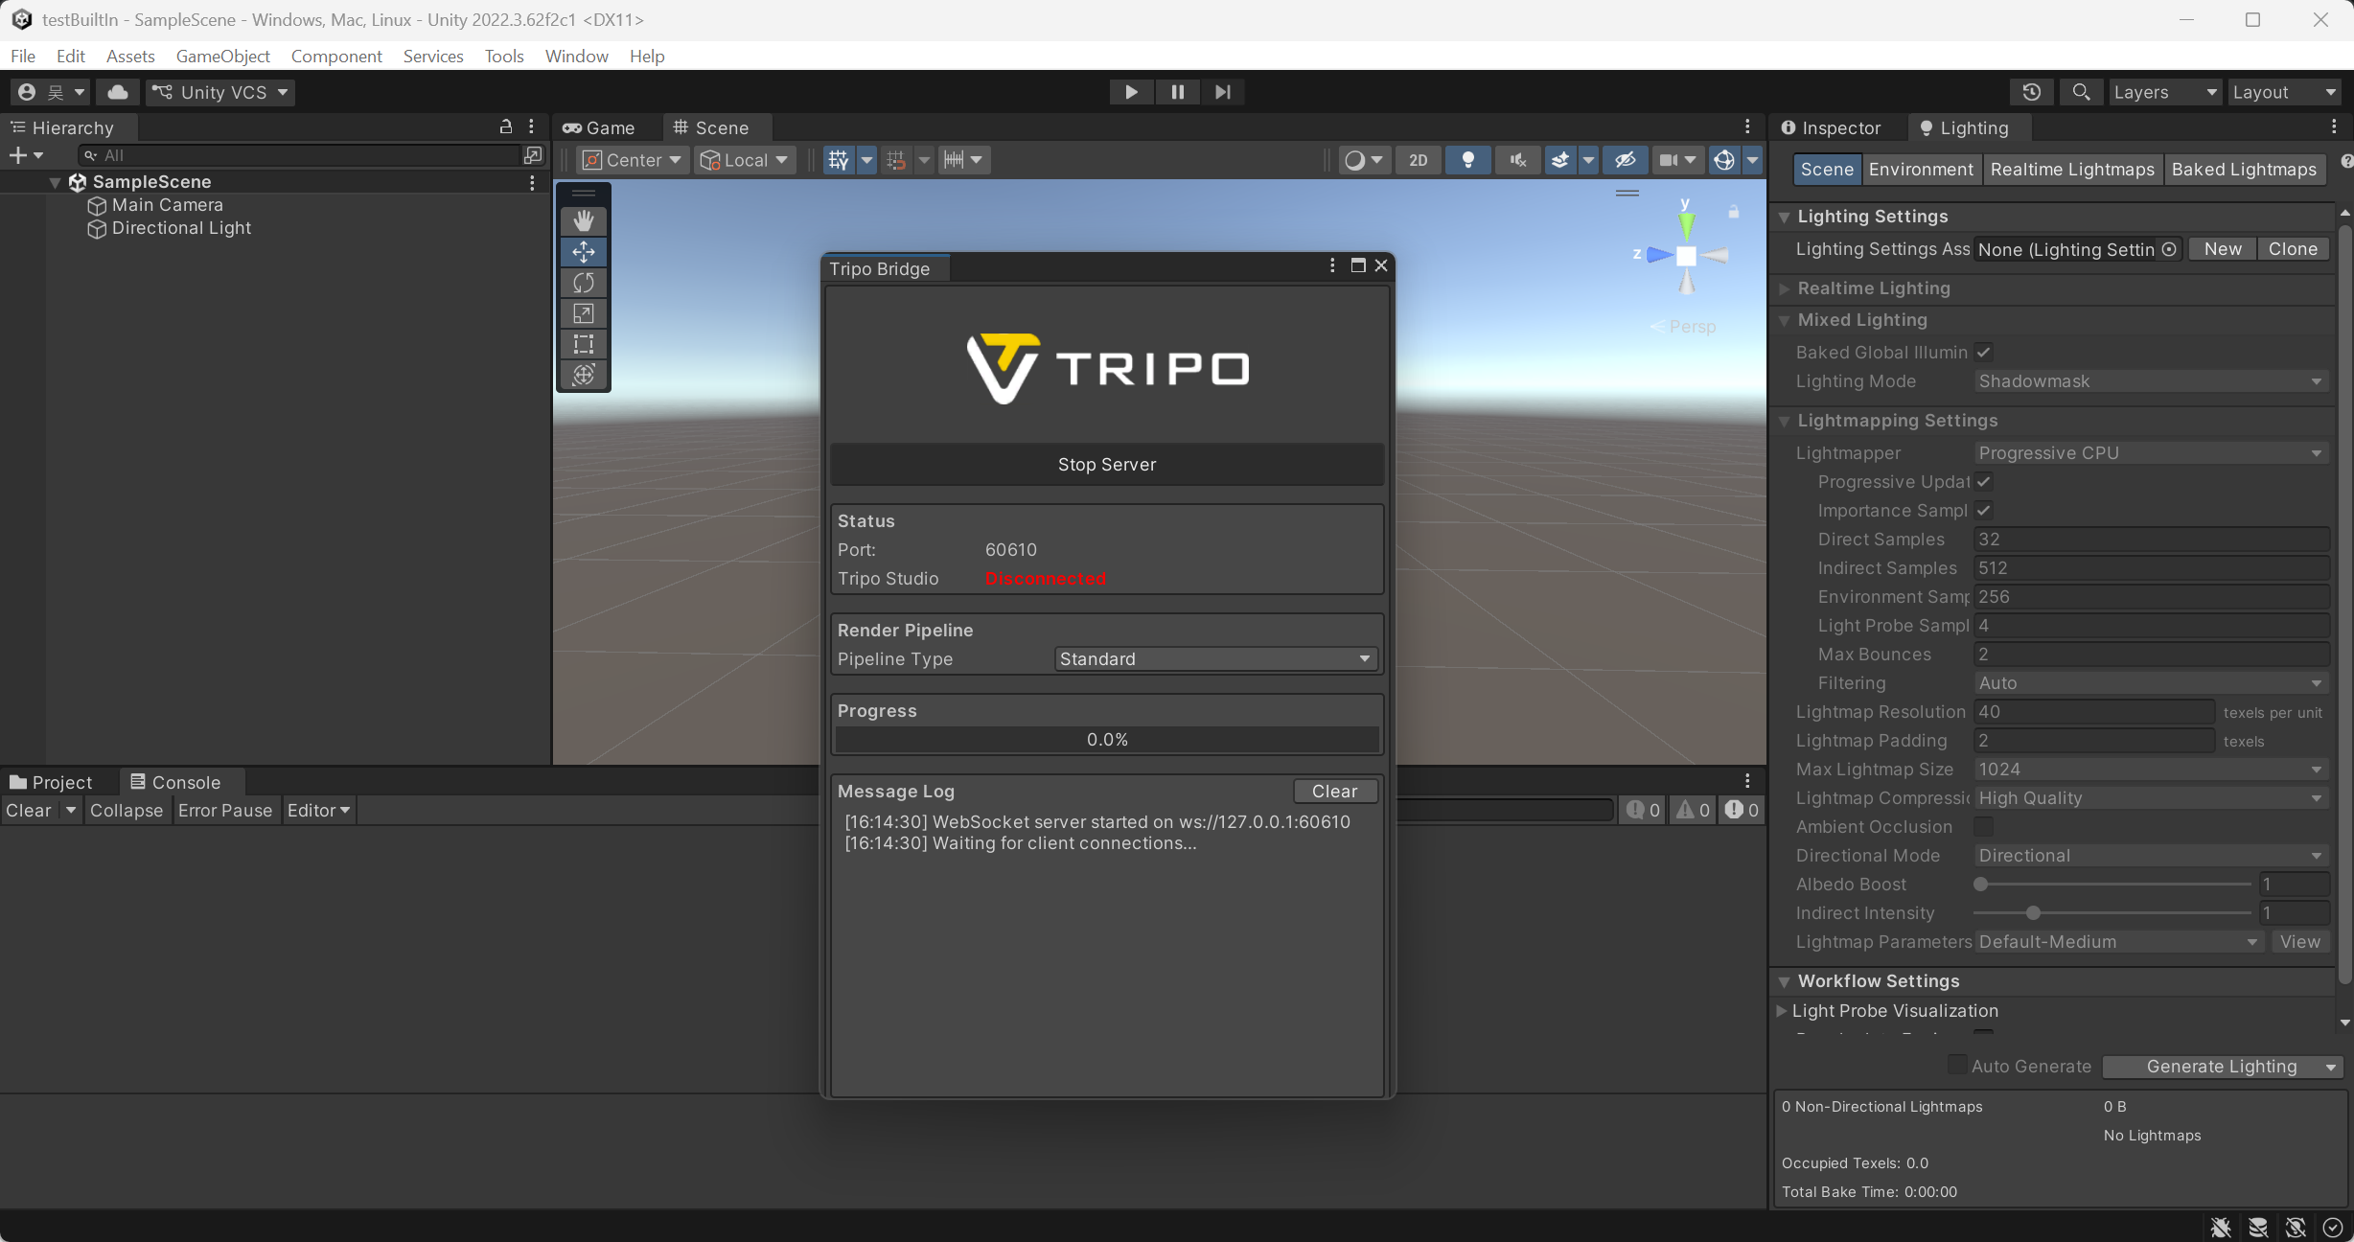Toggle scene lighting lightbulb icon
Image resolution: width=2354 pixels, height=1242 pixels.
click(x=1467, y=160)
